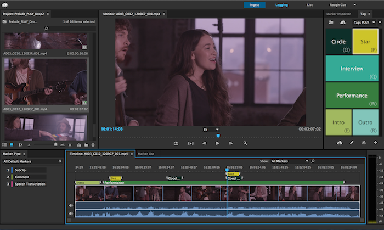The width and height of the screenshot is (384, 230).
Task: Open monitor settings wrench icon
Action: tap(245, 143)
